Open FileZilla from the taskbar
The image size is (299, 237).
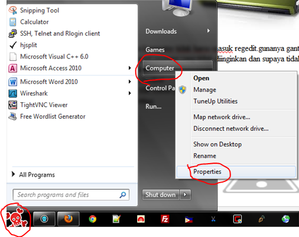[x=165, y=219]
